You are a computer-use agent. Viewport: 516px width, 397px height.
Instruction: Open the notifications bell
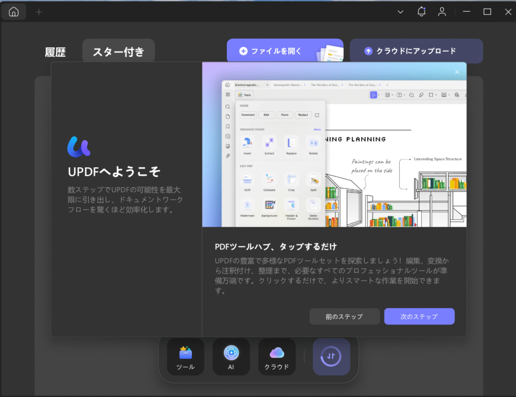tap(421, 12)
